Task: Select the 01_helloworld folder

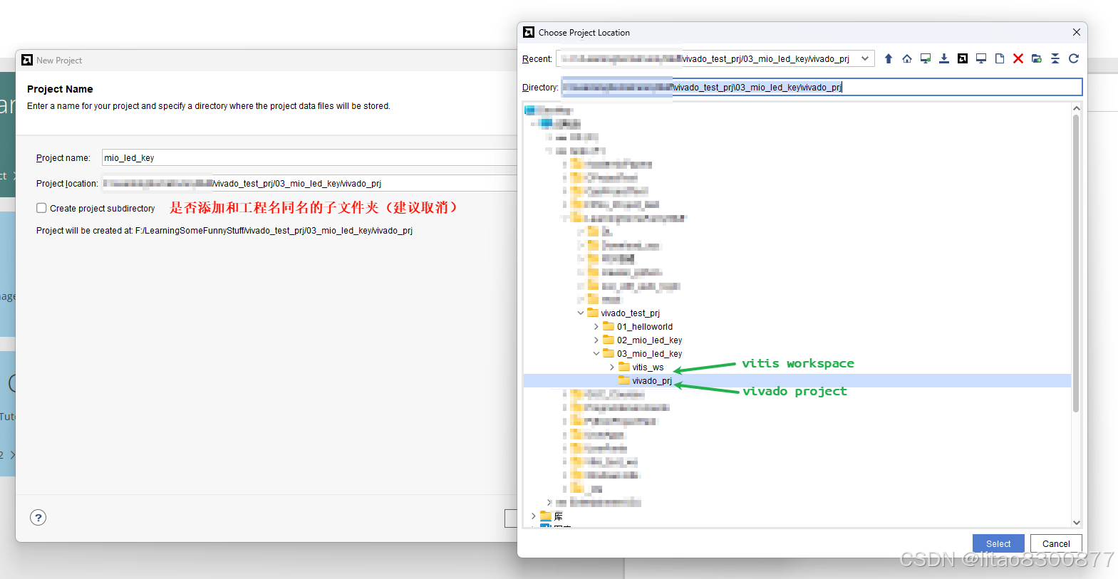Action: pyautogui.click(x=644, y=327)
